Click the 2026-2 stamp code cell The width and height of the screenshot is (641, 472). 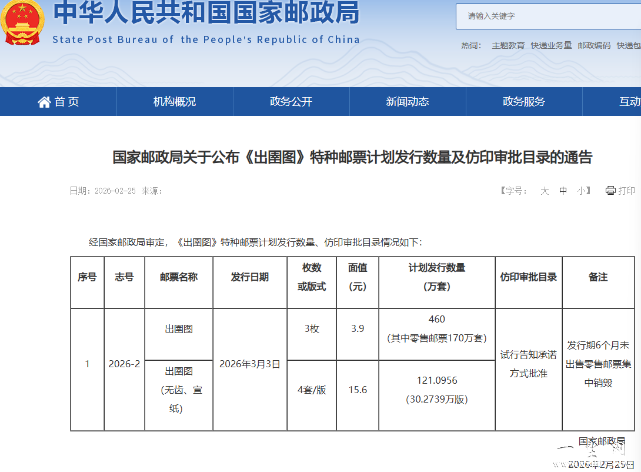point(124,364)
